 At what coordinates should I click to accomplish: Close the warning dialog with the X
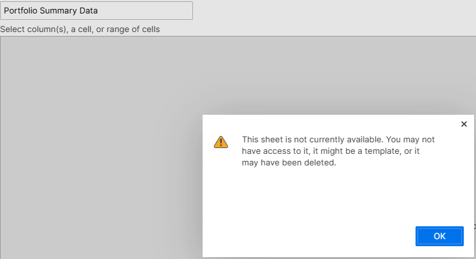pos(464,124)
